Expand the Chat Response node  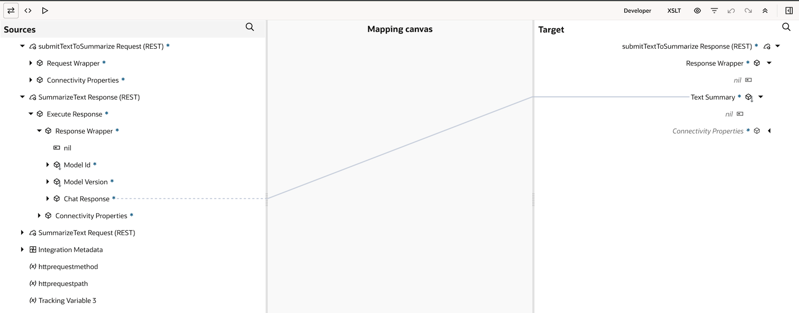coord(48,199)
